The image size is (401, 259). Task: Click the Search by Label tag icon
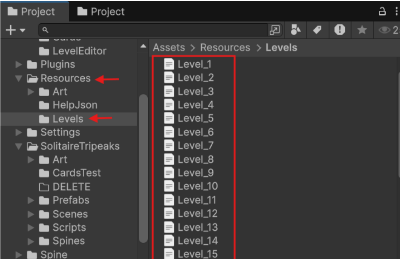[318, 30]
